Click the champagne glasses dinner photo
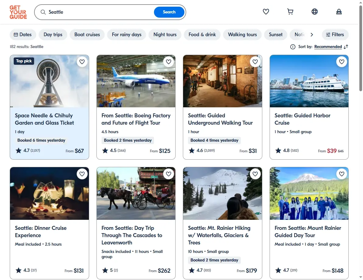 click(49, 194)
